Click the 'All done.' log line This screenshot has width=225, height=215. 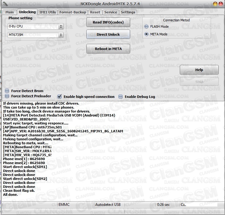coord(10,195)
